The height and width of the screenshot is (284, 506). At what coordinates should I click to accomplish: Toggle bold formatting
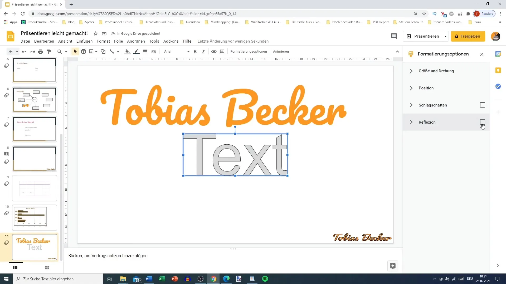[x=195, y=52]
